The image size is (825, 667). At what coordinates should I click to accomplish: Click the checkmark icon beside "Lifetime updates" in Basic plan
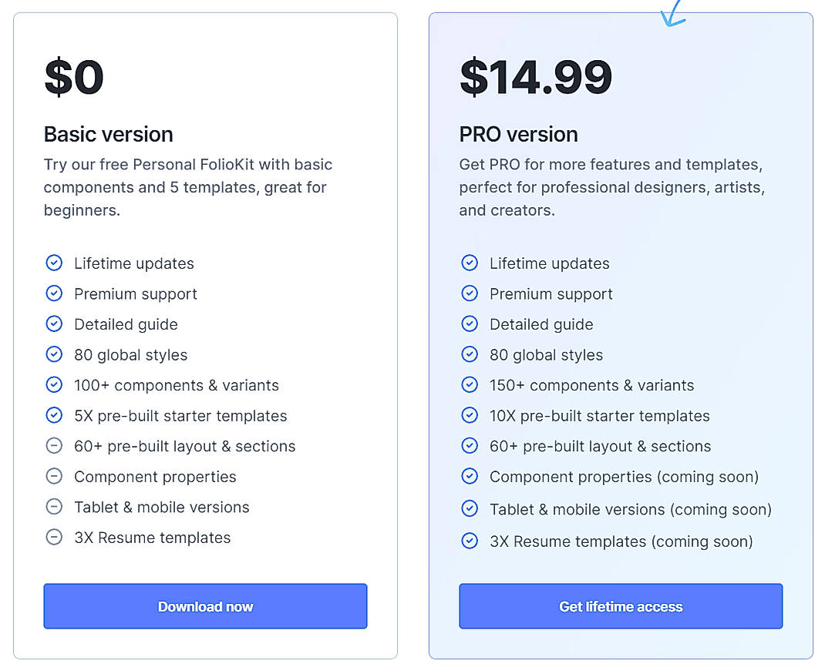pyautogui.click(x=54, y=263)
